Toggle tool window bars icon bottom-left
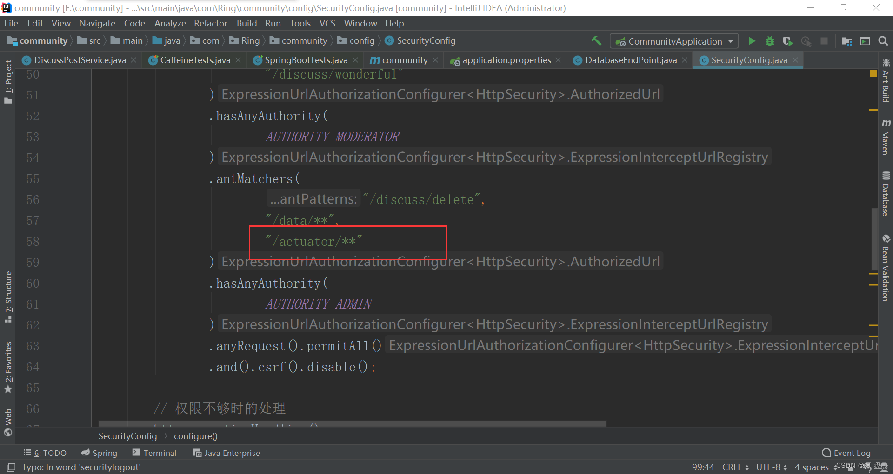Image resolution: width=893 pixels, height=474 pixels. pyautogui.click(x=11, y=467)
